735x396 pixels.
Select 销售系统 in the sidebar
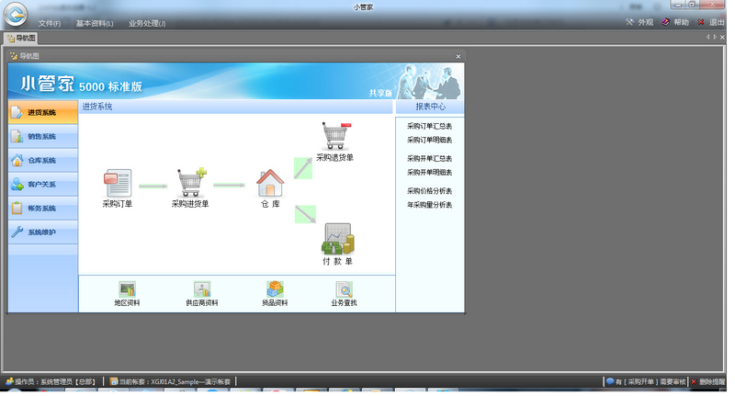[42, 136]
